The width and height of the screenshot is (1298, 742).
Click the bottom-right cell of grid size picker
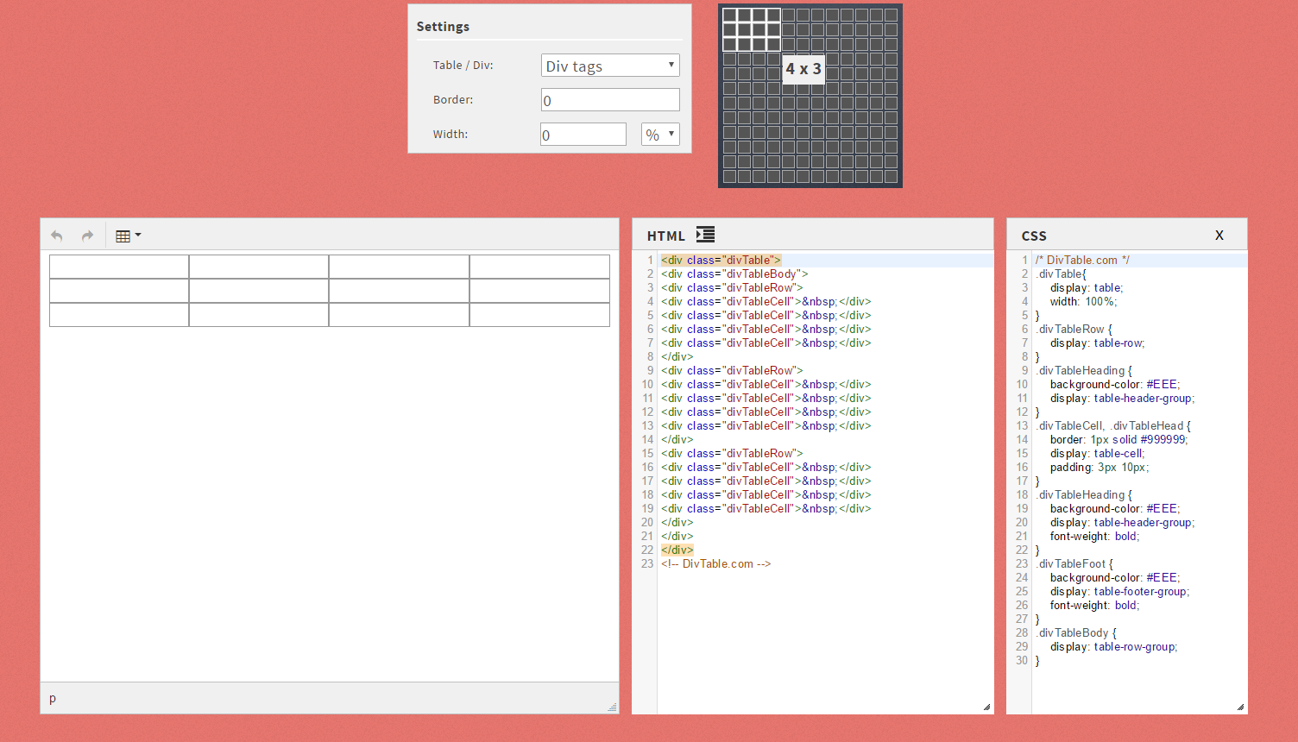891,176
